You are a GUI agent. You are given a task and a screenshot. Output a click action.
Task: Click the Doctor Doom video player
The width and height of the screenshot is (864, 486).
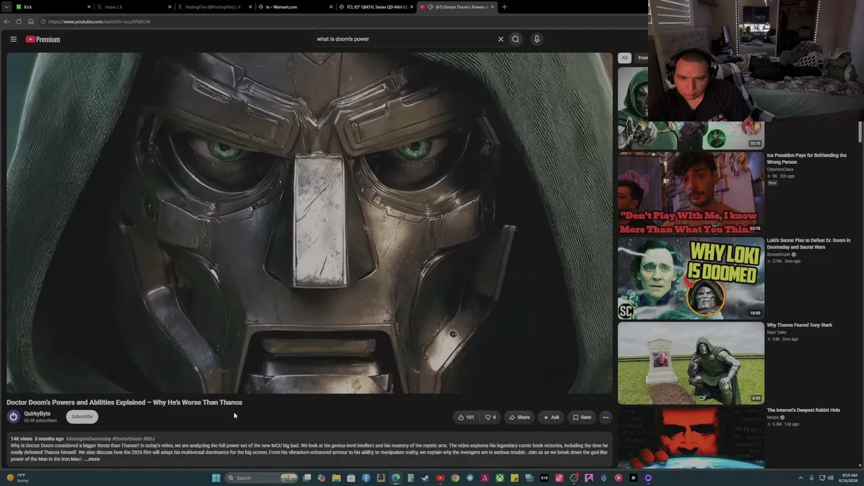tap(310, 223)
